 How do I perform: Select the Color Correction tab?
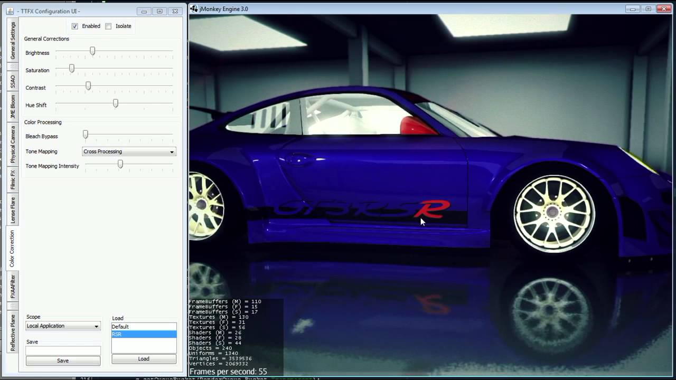click(x=12, y=249)
